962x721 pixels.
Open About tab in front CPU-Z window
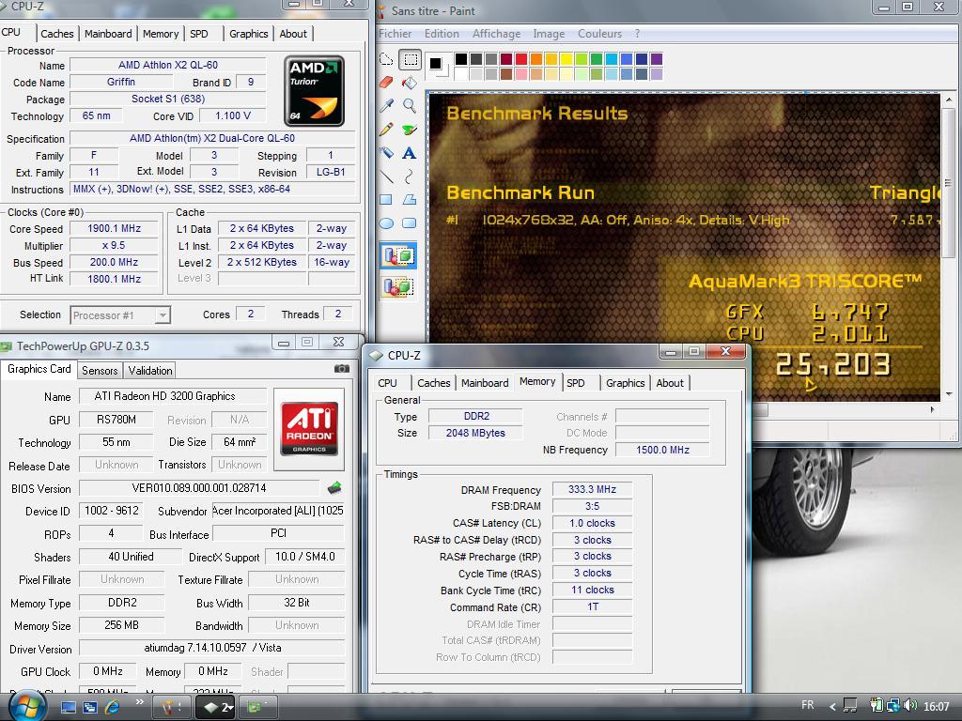(x=669, y=383)
